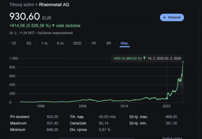Click the EUR currency label
202x139 pixels.
point(47,18)
